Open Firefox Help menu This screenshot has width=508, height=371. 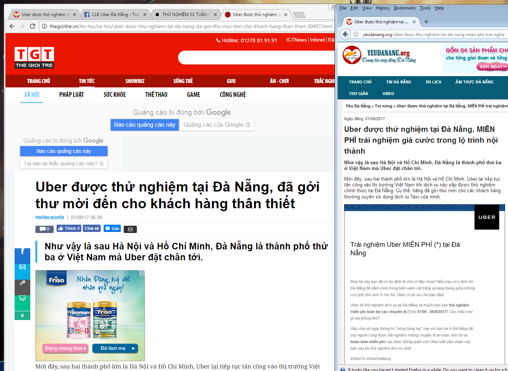tap(439, 8)
